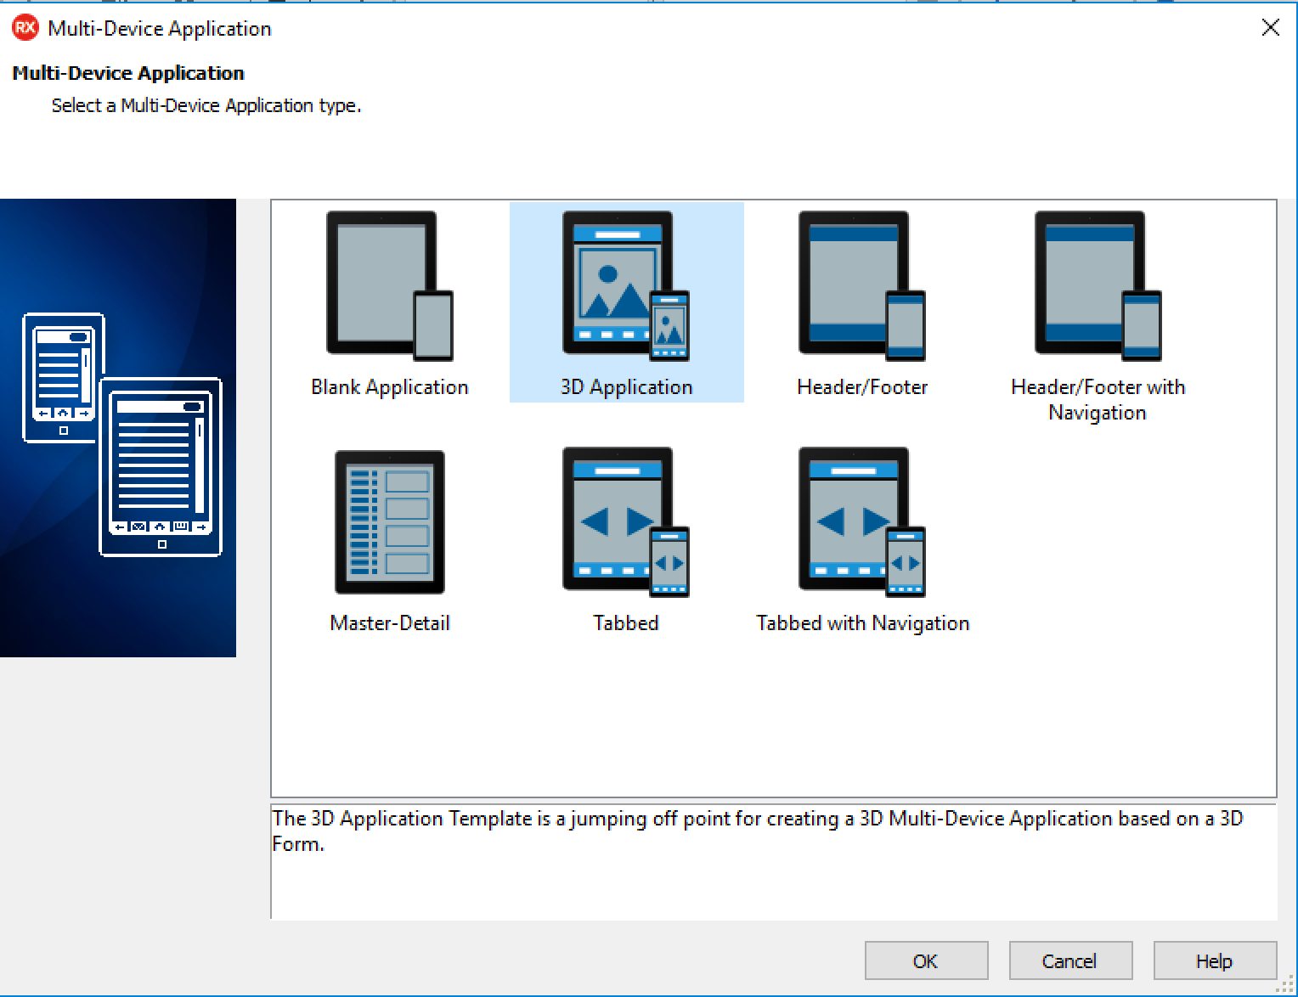The height and width of the screenshot is (997, 1298).
Task: Click the RX logo in title bar
Action: (25, 28)
